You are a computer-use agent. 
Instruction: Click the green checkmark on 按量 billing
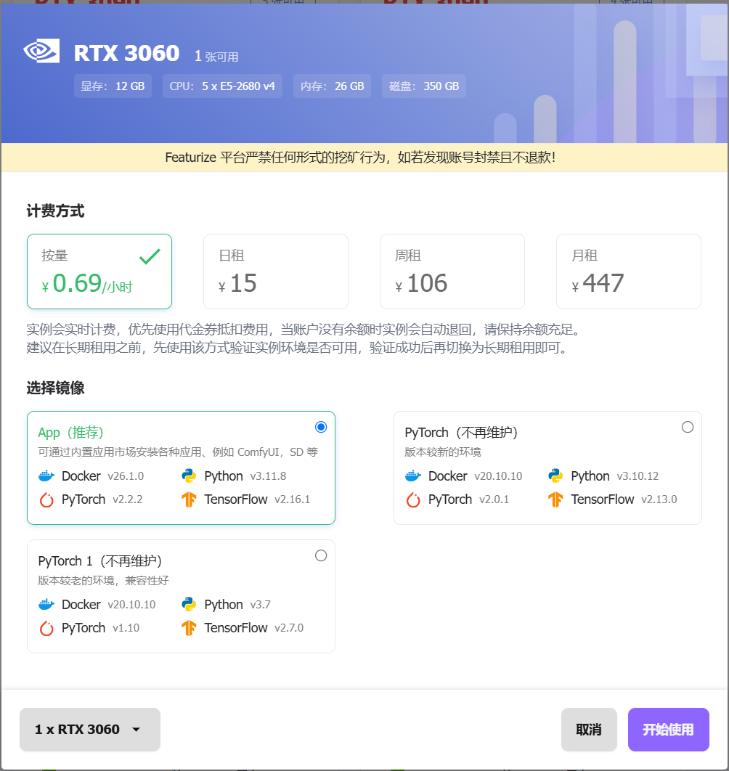(x=150, y=256)
